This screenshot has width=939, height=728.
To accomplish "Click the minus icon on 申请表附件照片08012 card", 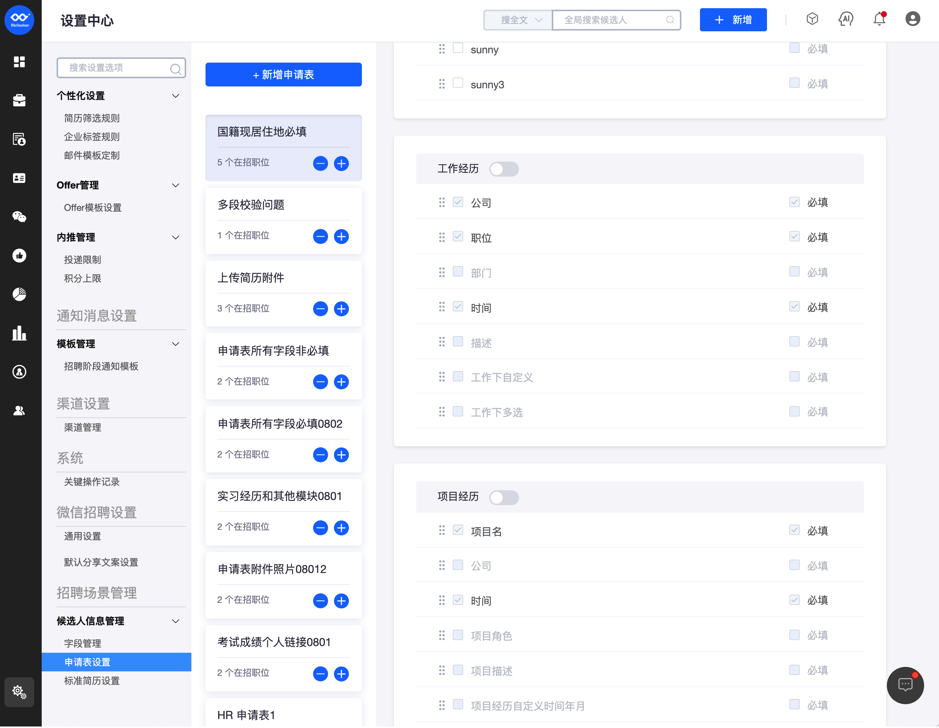I will 320,601.
